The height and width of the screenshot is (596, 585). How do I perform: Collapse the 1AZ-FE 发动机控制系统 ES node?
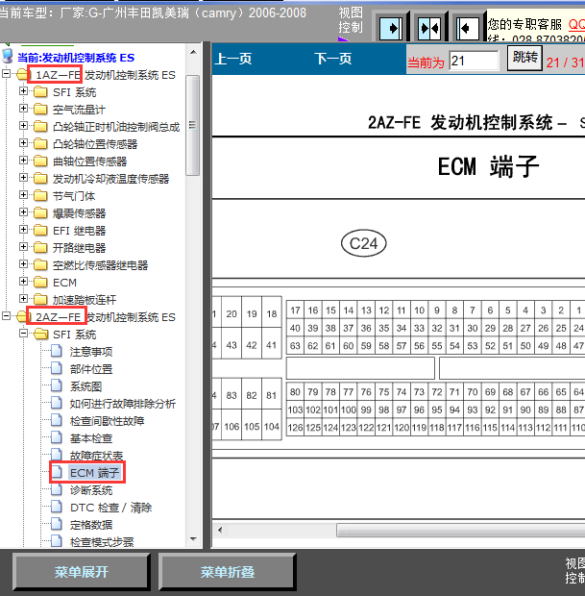6,73
